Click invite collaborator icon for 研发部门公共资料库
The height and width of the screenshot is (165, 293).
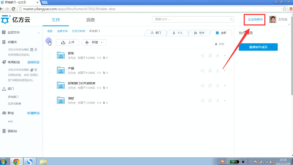coord(210,85)
